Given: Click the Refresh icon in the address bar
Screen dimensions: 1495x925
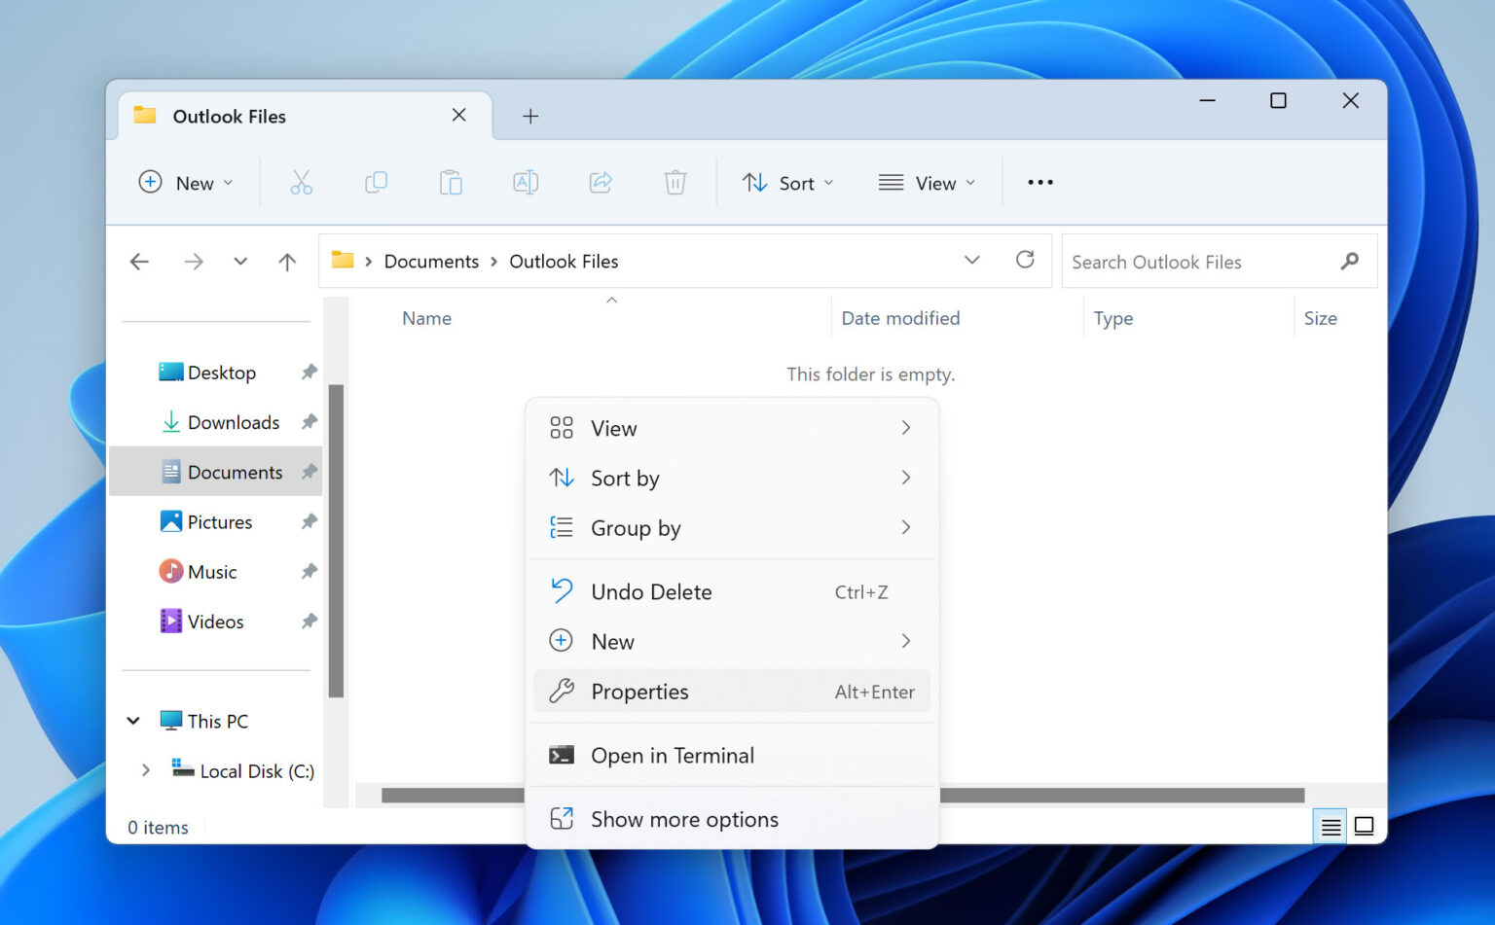Looking at the screenshot, I should pyautogui.click(x=1025, y=260).
